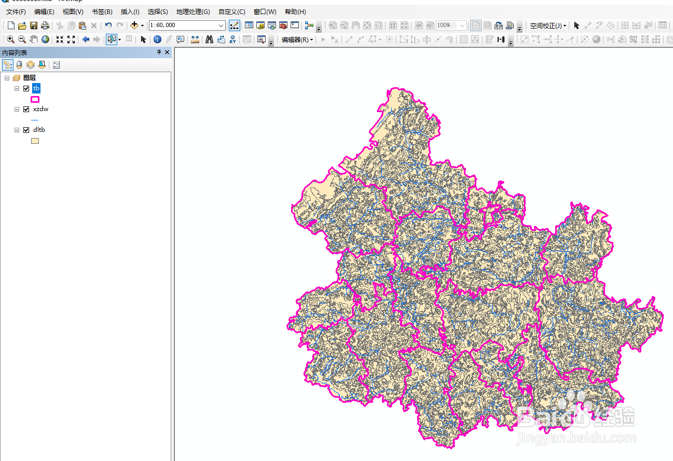
Task: Activate the Identify tool
Action: 157,39
